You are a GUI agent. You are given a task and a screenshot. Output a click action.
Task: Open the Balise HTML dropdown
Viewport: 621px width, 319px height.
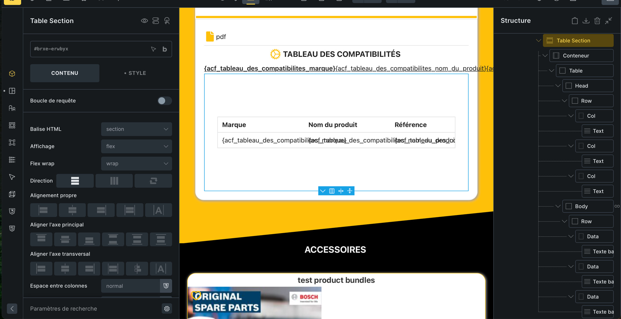pos(136,129)
